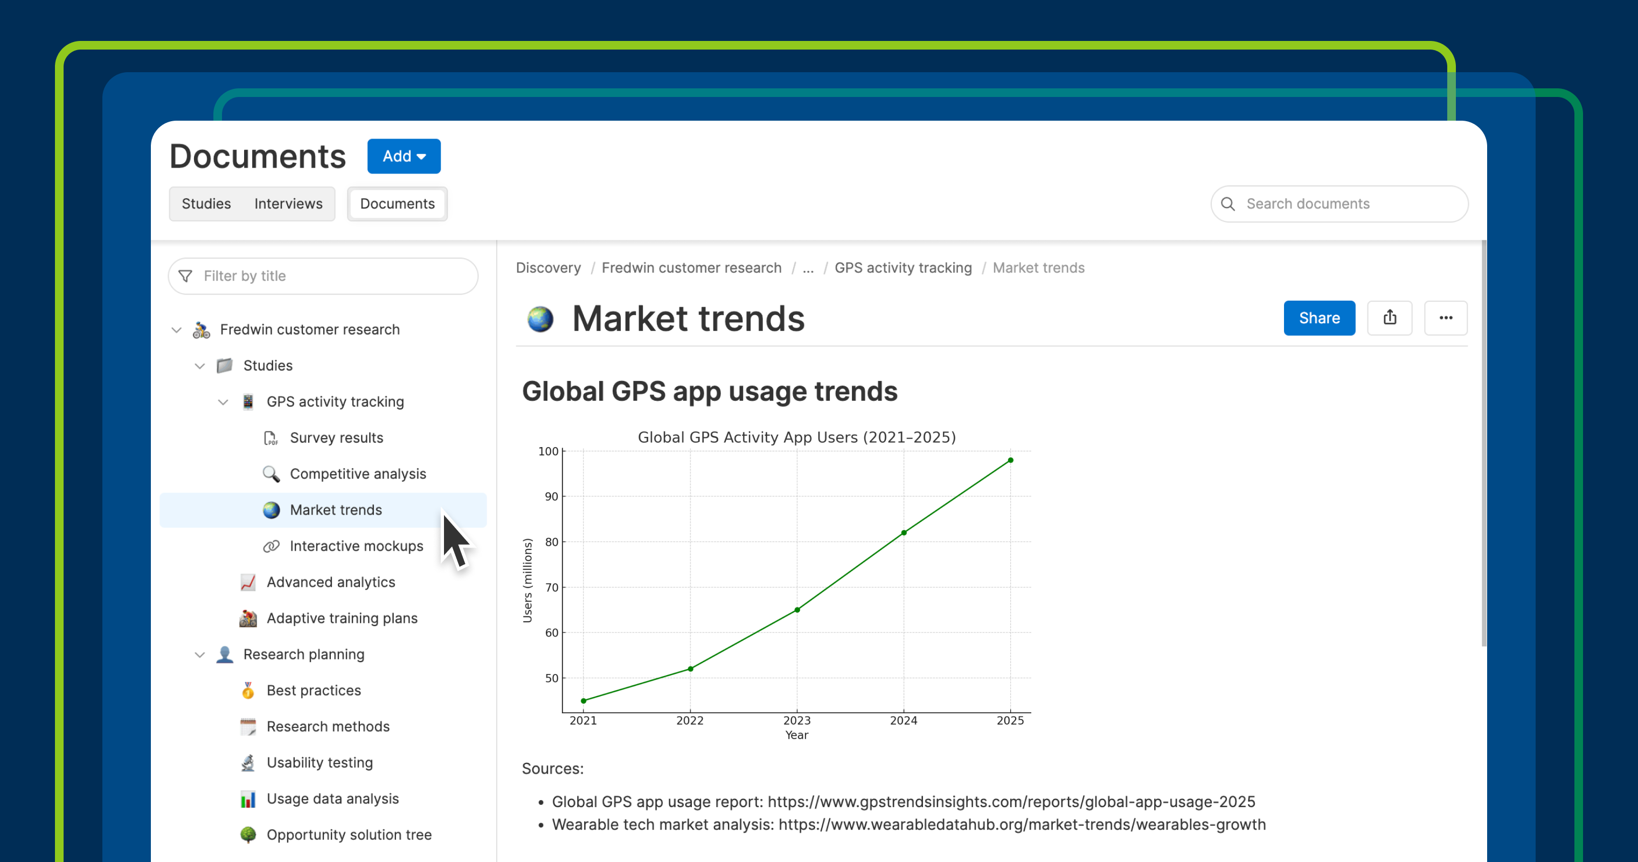
Task: Collapse Fredwin customer research tree node
Action: tap(177, 330)
